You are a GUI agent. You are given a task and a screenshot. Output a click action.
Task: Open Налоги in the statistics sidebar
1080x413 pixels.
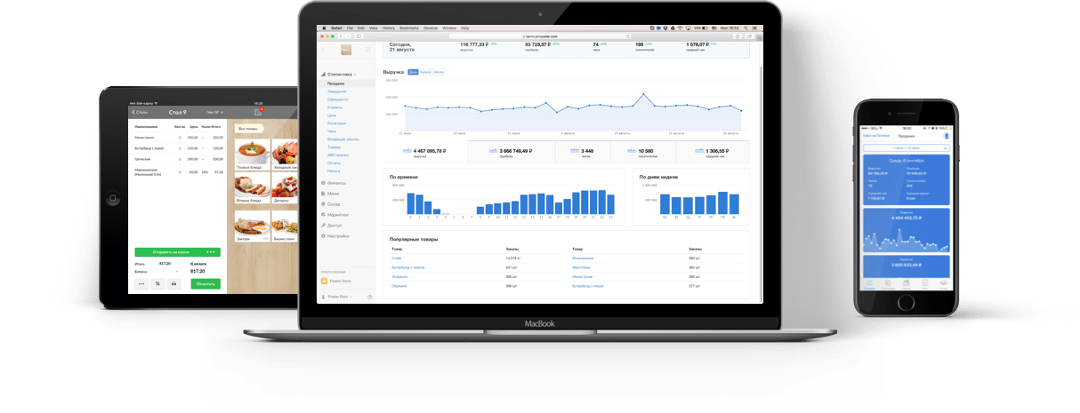[x=334, y=171]
